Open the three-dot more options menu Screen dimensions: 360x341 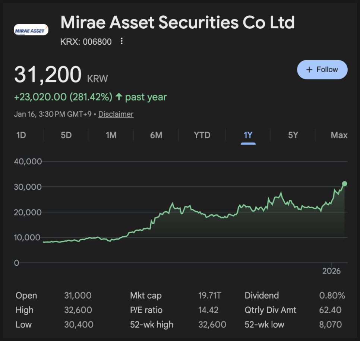point(121,41)
